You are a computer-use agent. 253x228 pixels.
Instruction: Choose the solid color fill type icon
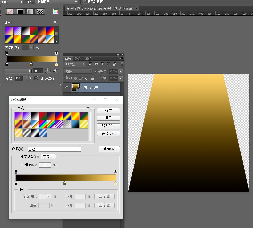click(20, 11)
